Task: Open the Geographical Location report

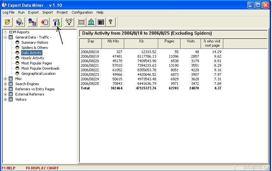Action: click(38, 74)
